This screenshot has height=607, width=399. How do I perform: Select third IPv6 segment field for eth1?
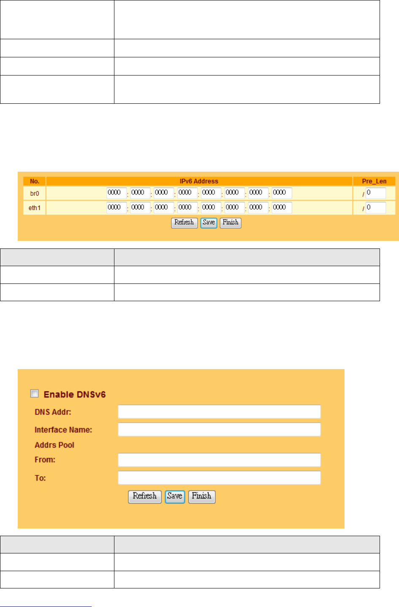[164, 208]
